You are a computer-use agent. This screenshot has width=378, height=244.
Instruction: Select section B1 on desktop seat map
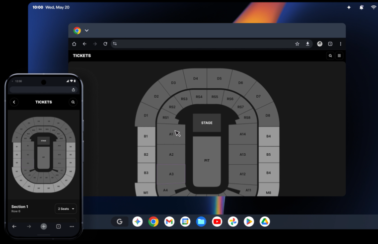coord(146,136)
